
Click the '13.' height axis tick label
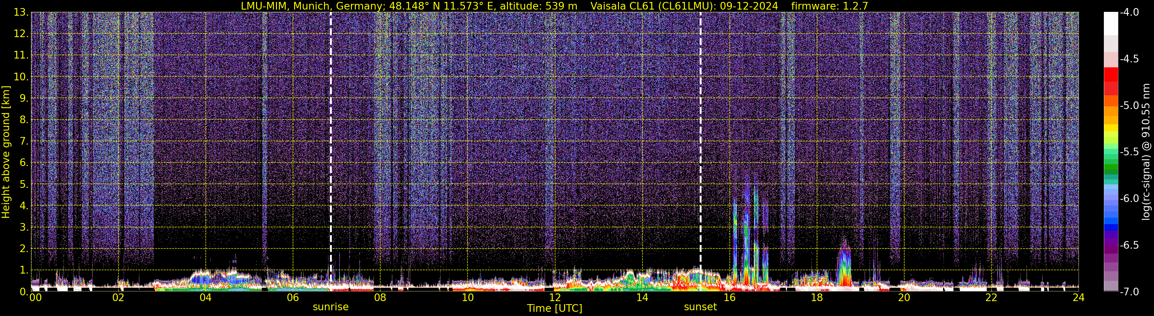(x=21, y=13)
